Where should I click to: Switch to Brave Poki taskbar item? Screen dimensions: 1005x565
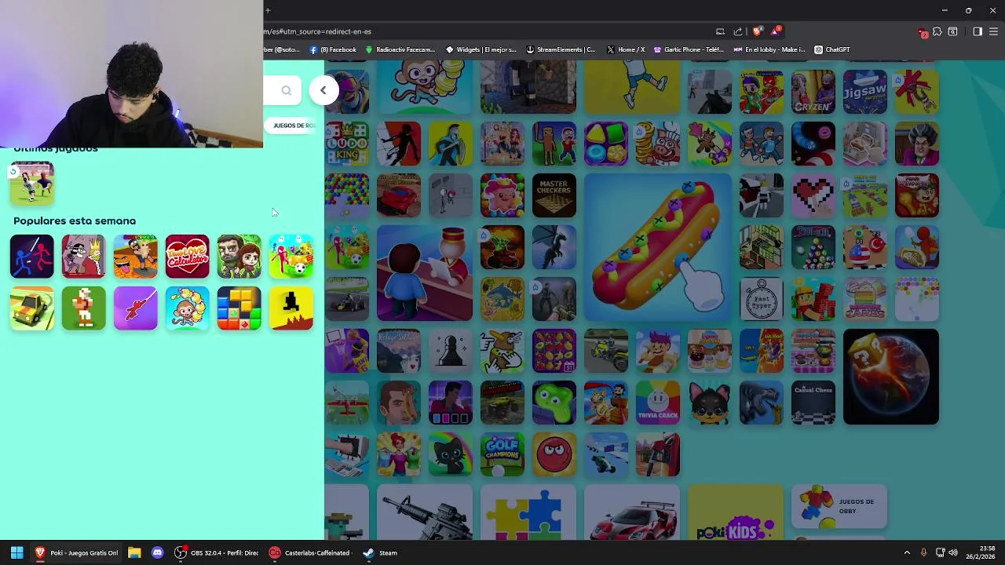click(x=76, y=552)
